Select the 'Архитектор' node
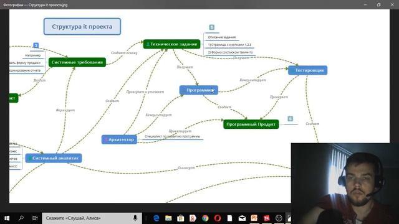399x224 pixels. (x=119, y=139)
